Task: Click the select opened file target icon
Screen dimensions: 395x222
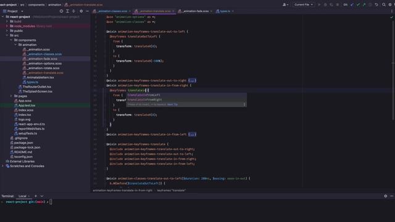Action: pyautogui.click(x=62, y=11)
